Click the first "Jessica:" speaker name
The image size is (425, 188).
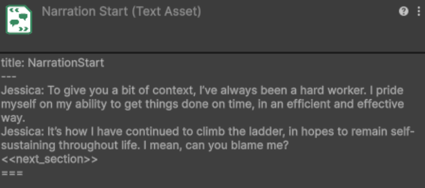point(21,90)
